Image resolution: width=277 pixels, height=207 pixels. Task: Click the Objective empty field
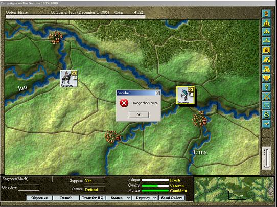pos(29,188)
